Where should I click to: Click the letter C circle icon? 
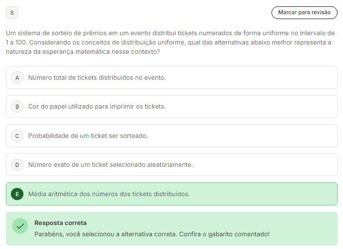pyautogui.click(x=17, y=136)
